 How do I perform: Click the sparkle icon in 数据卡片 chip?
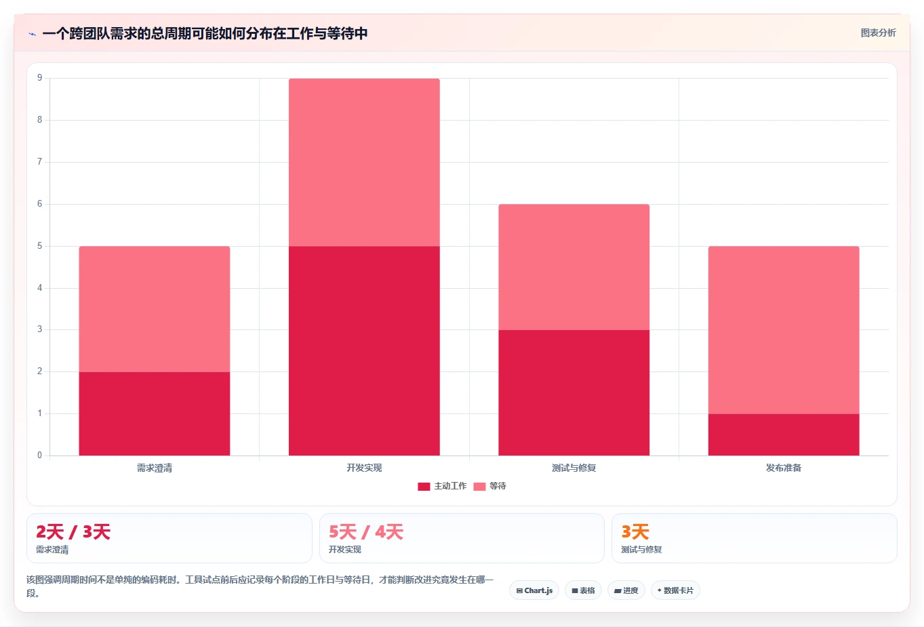659,590
